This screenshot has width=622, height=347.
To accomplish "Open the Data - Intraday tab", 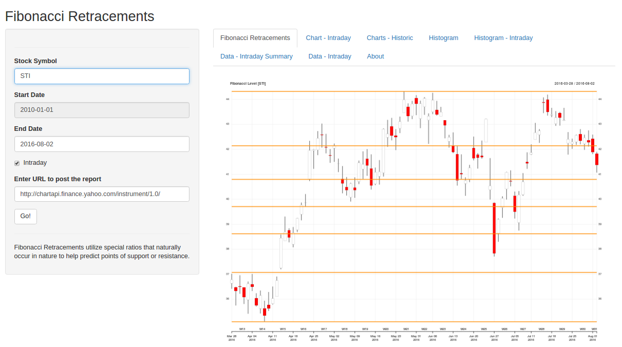I will click(330, 56).
